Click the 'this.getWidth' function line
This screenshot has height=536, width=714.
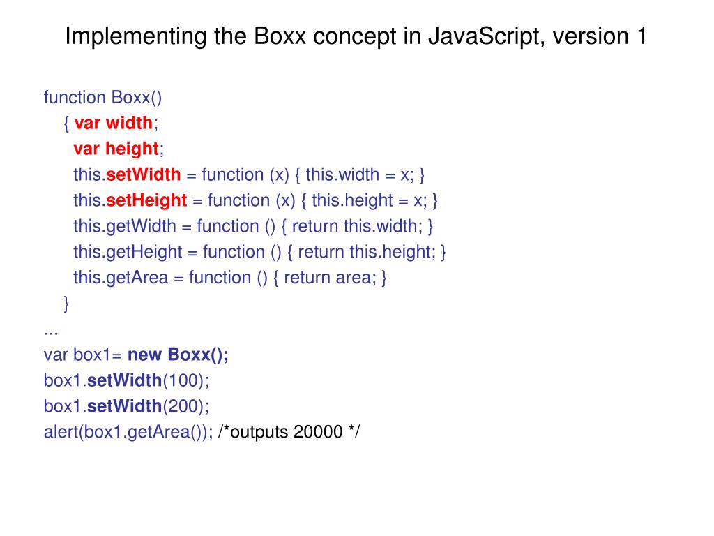click(253, 227)
